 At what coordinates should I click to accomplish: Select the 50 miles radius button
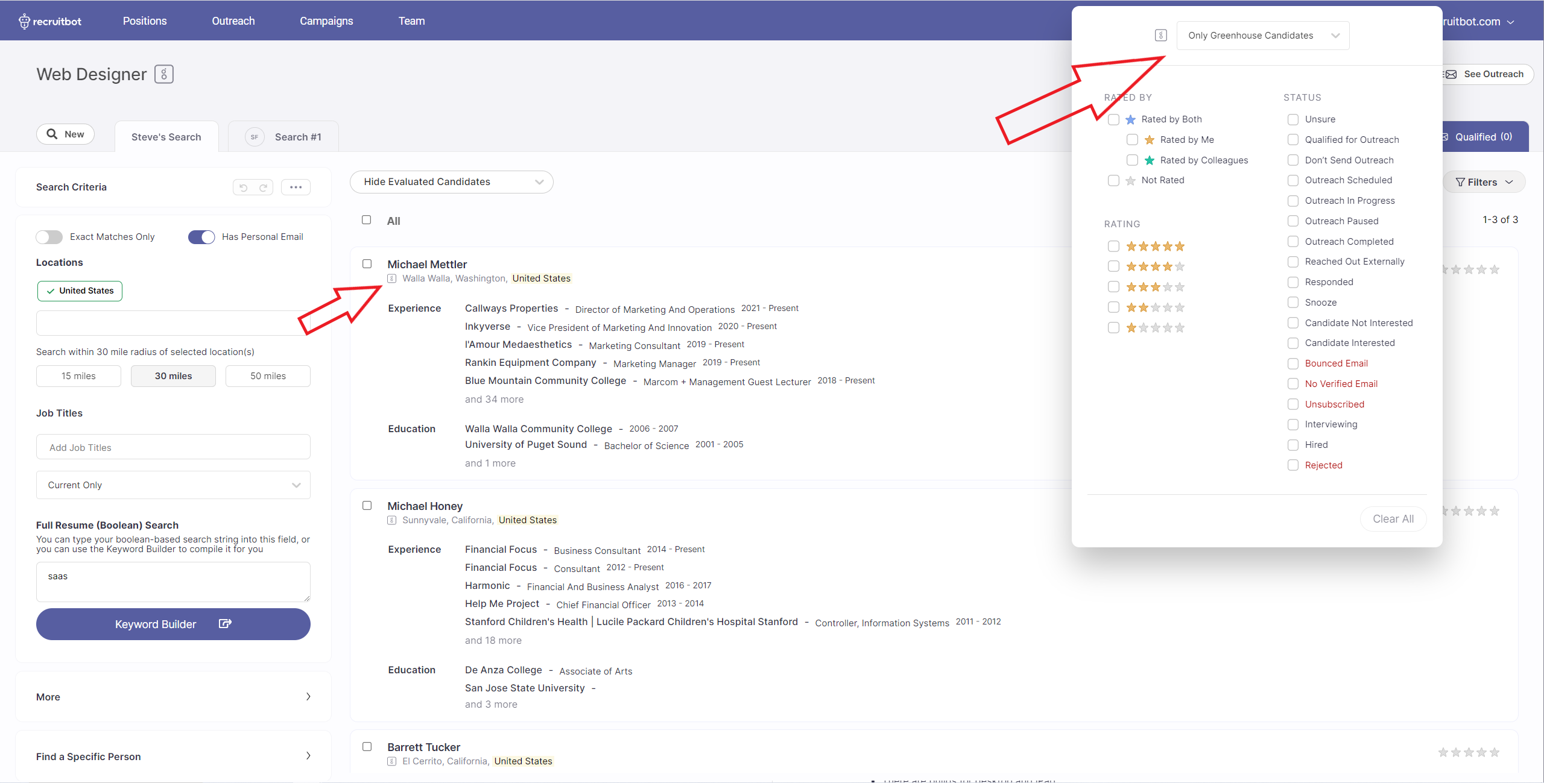tap(268, 376)
